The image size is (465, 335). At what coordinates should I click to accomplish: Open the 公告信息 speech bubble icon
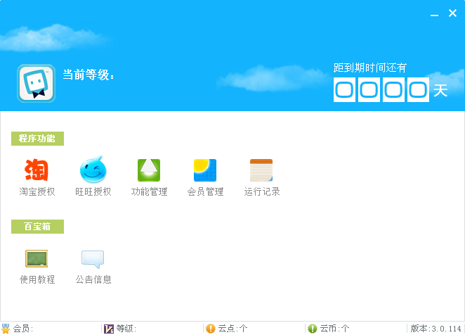[x=93, y=259]
